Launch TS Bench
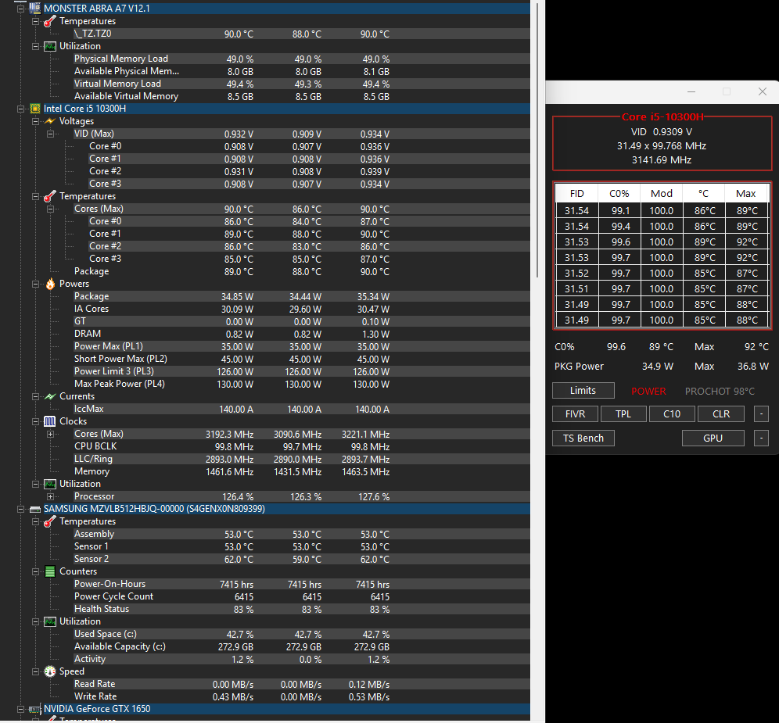Image resolution: width=779 pixels, height=723 pixels. point(583,438)
